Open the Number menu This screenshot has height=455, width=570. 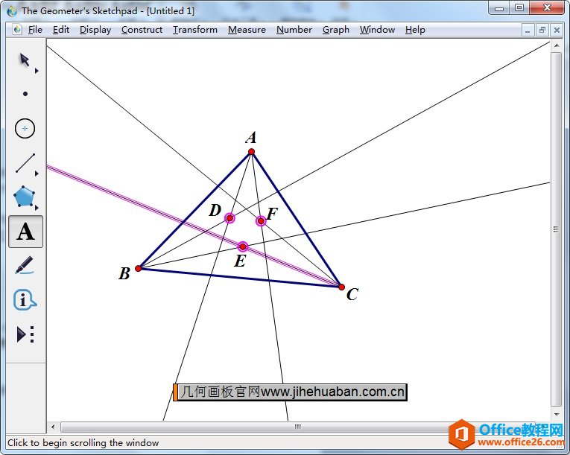[294, 30]
